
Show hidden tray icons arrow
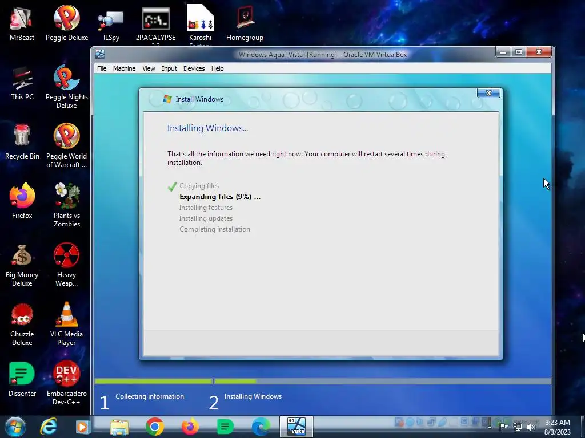[490, 427]
